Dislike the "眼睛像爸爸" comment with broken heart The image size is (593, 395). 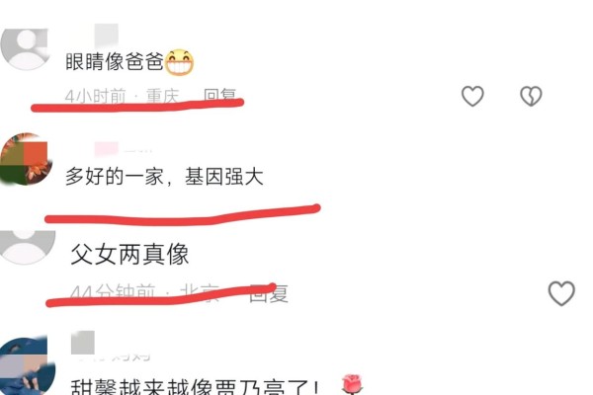tap(531, 96)
